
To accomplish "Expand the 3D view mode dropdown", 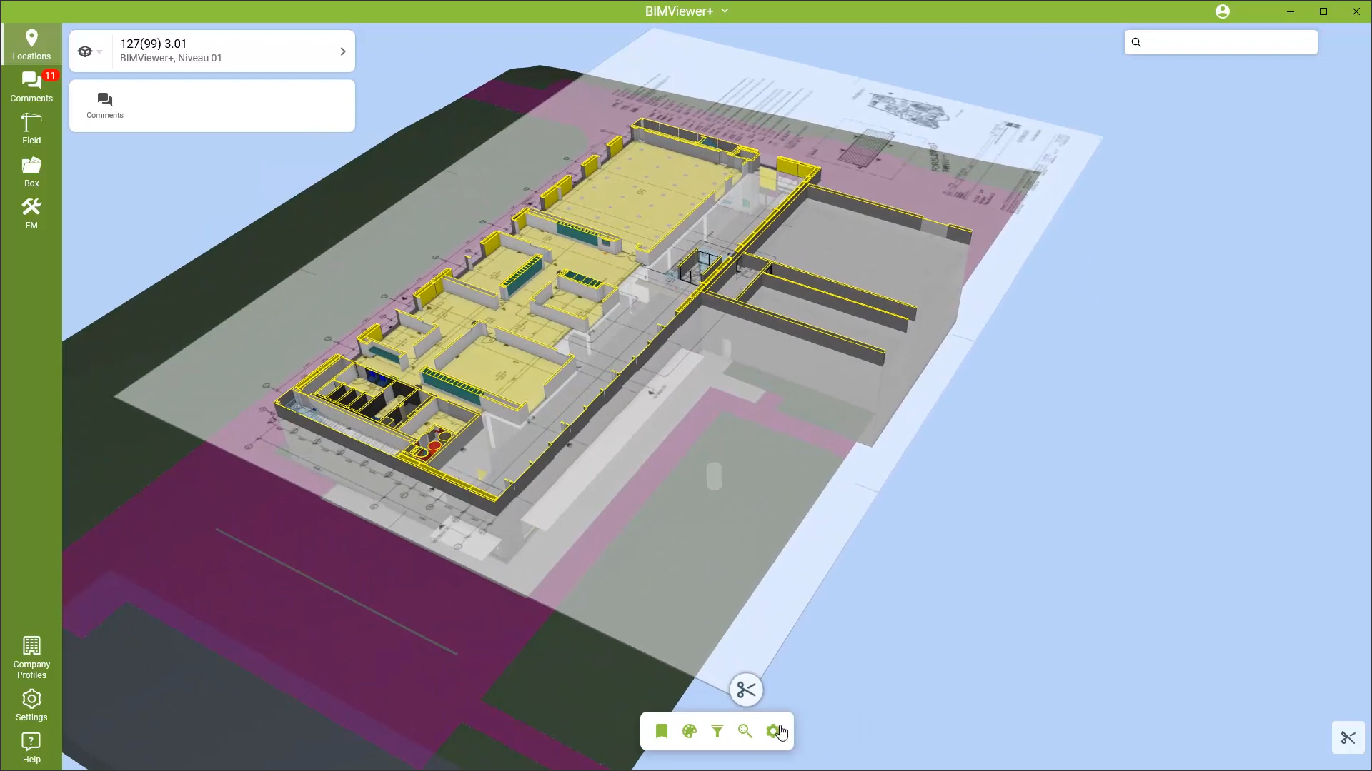I will click(90, 51).
